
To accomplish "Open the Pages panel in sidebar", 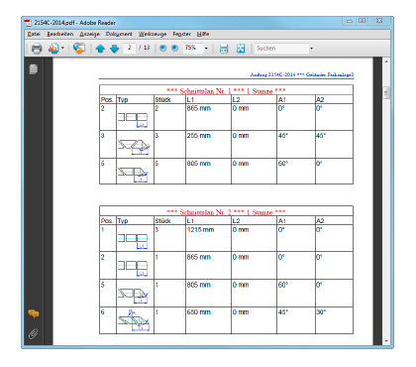I will tap(34, 69).
